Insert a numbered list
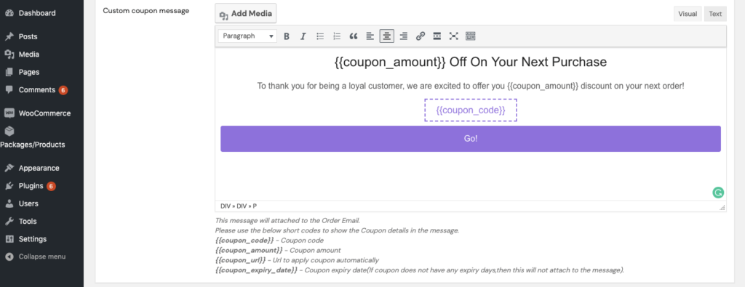The width and height of the screenshot is (745, 287). (337, 36)
